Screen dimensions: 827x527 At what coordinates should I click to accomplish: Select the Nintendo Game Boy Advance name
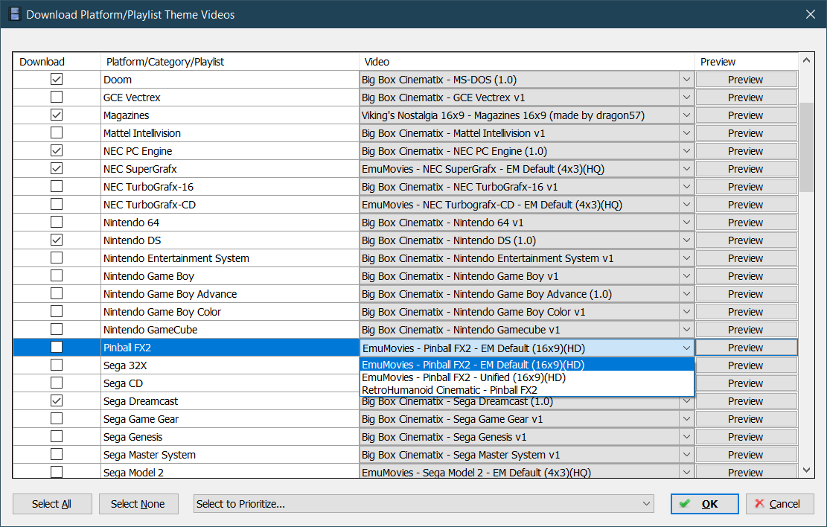tap(170, 294)
